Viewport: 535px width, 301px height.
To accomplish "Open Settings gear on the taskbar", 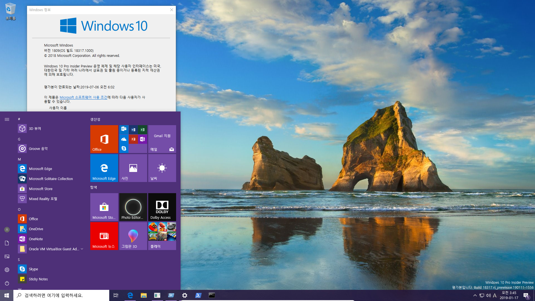I will click(x=184, y=295).
